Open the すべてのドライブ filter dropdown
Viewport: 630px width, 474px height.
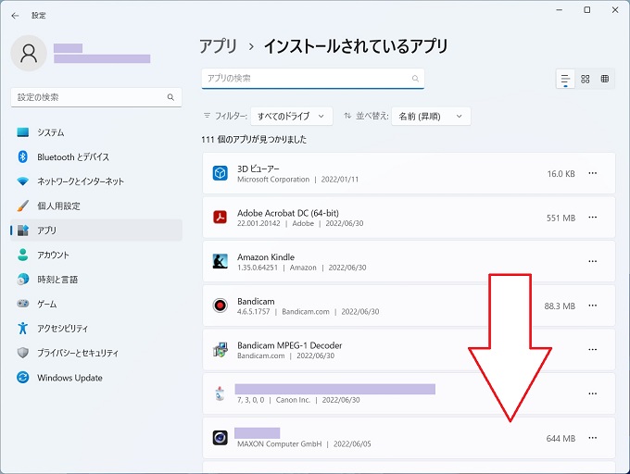point(292,116)
